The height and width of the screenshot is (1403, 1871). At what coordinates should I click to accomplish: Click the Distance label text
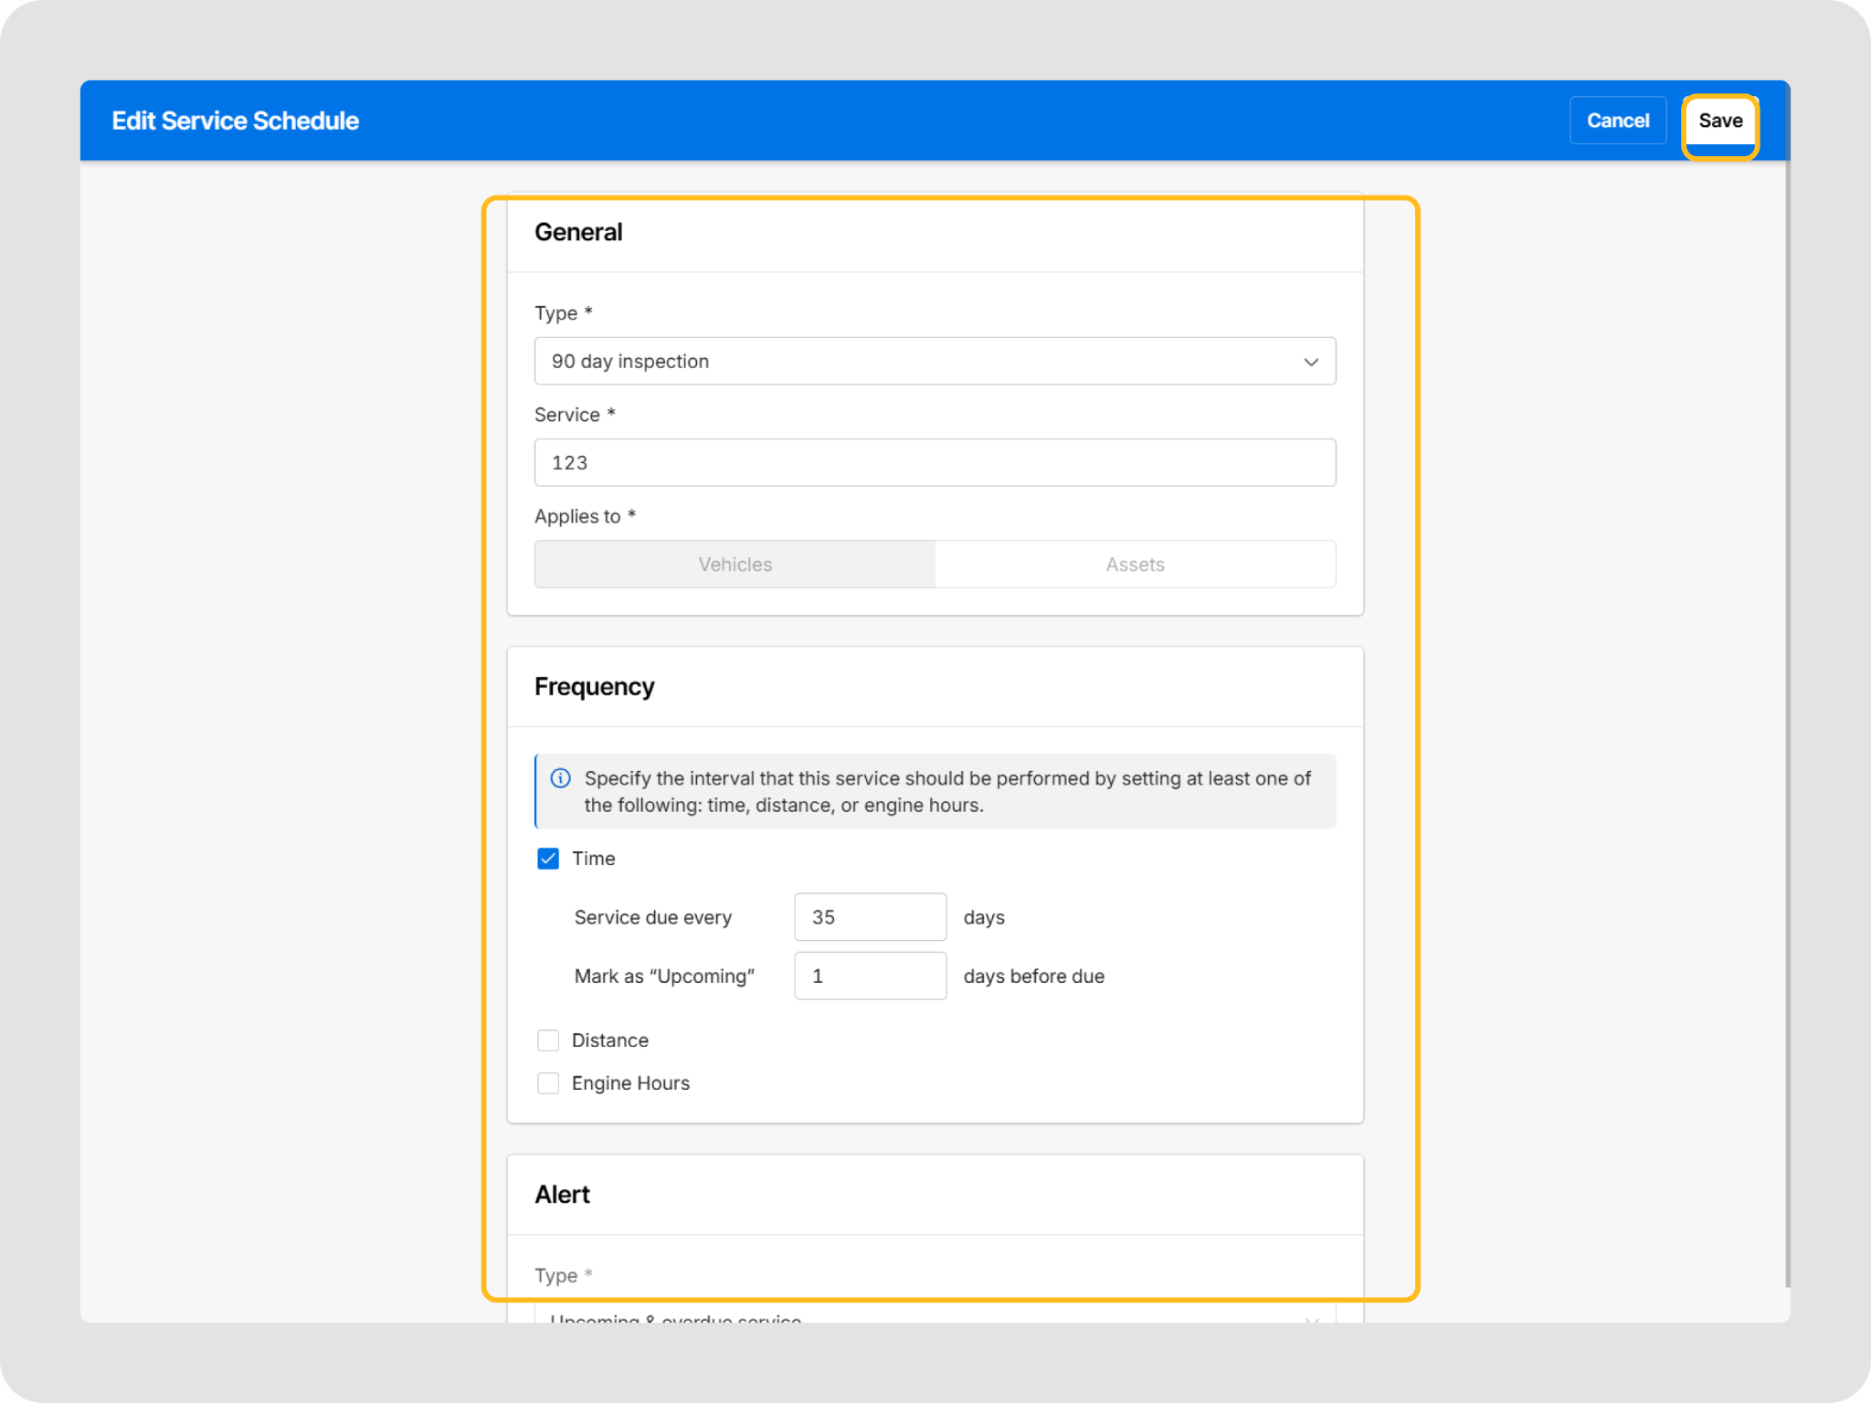[x=609, y=1040]
